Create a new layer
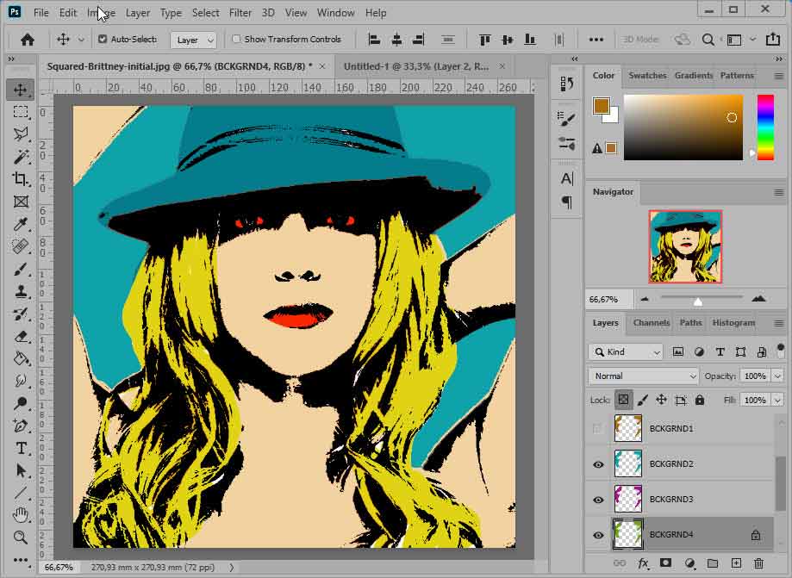Screen dimensions: 792x578 736,563
